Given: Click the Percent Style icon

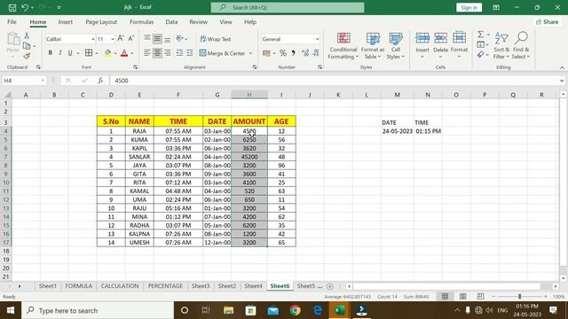Looking at the screenshot, I should (283, 53).
